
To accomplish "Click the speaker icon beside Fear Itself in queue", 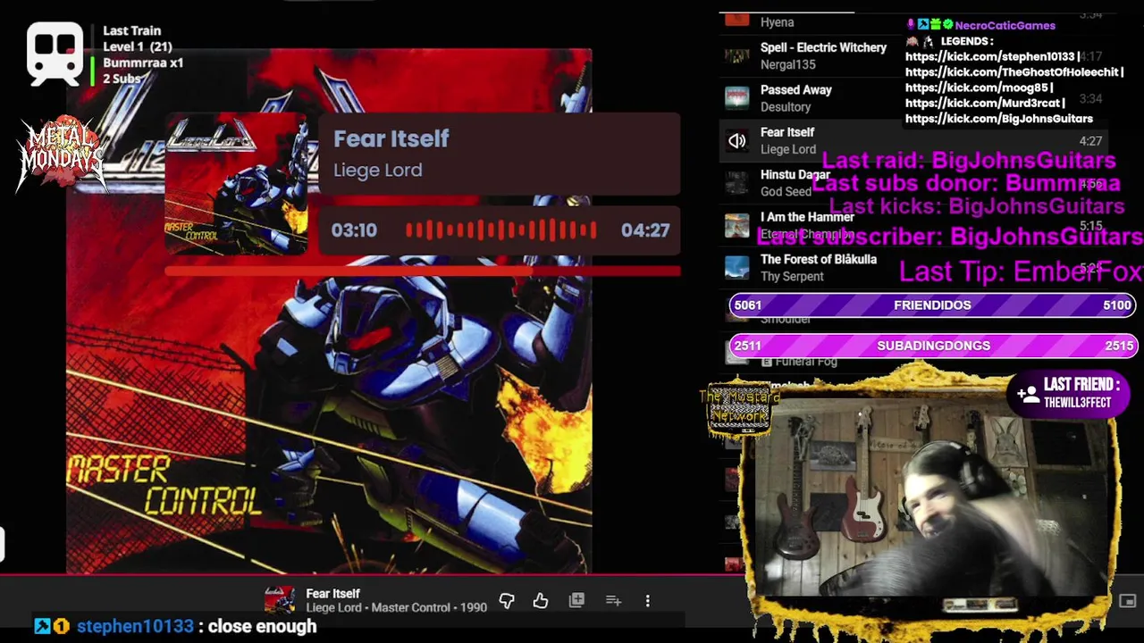I will pyautogui.click(x=736, y=140).
